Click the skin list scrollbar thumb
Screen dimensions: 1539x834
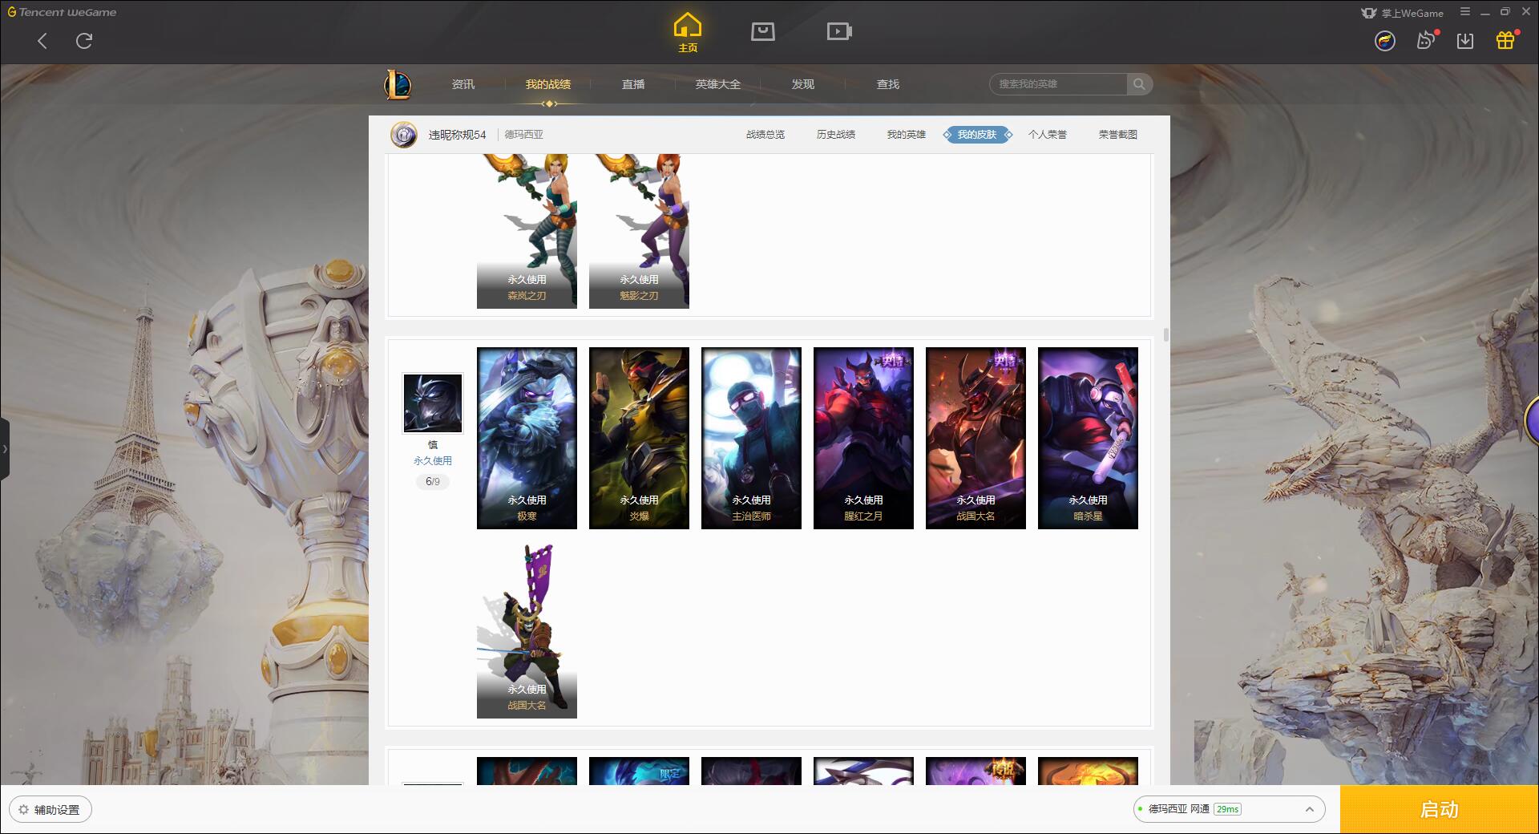tap(1165, 334)
